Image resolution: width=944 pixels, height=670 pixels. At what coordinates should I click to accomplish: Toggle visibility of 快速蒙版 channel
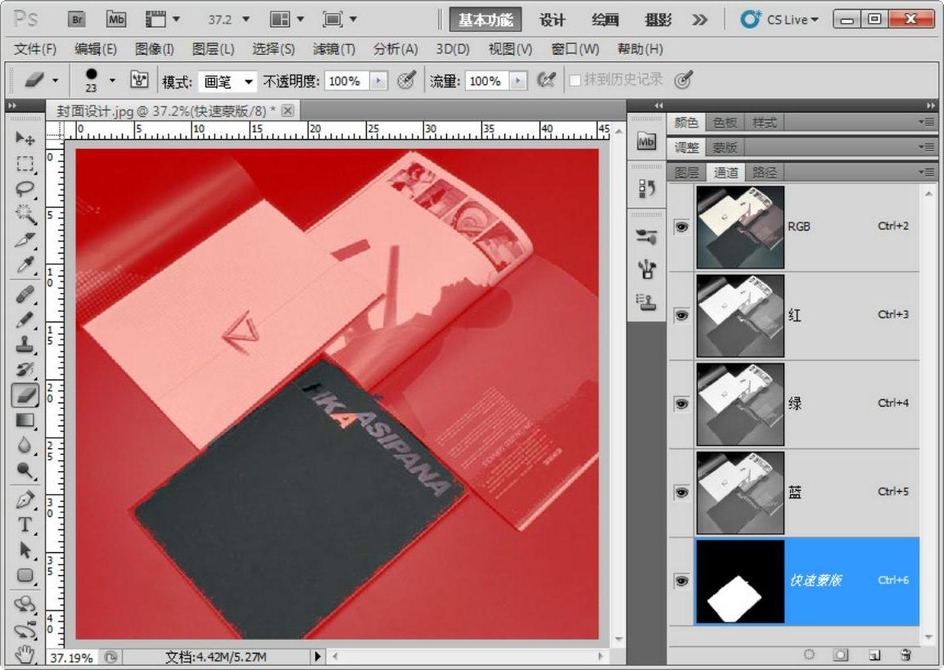click(x=681, y=581)
